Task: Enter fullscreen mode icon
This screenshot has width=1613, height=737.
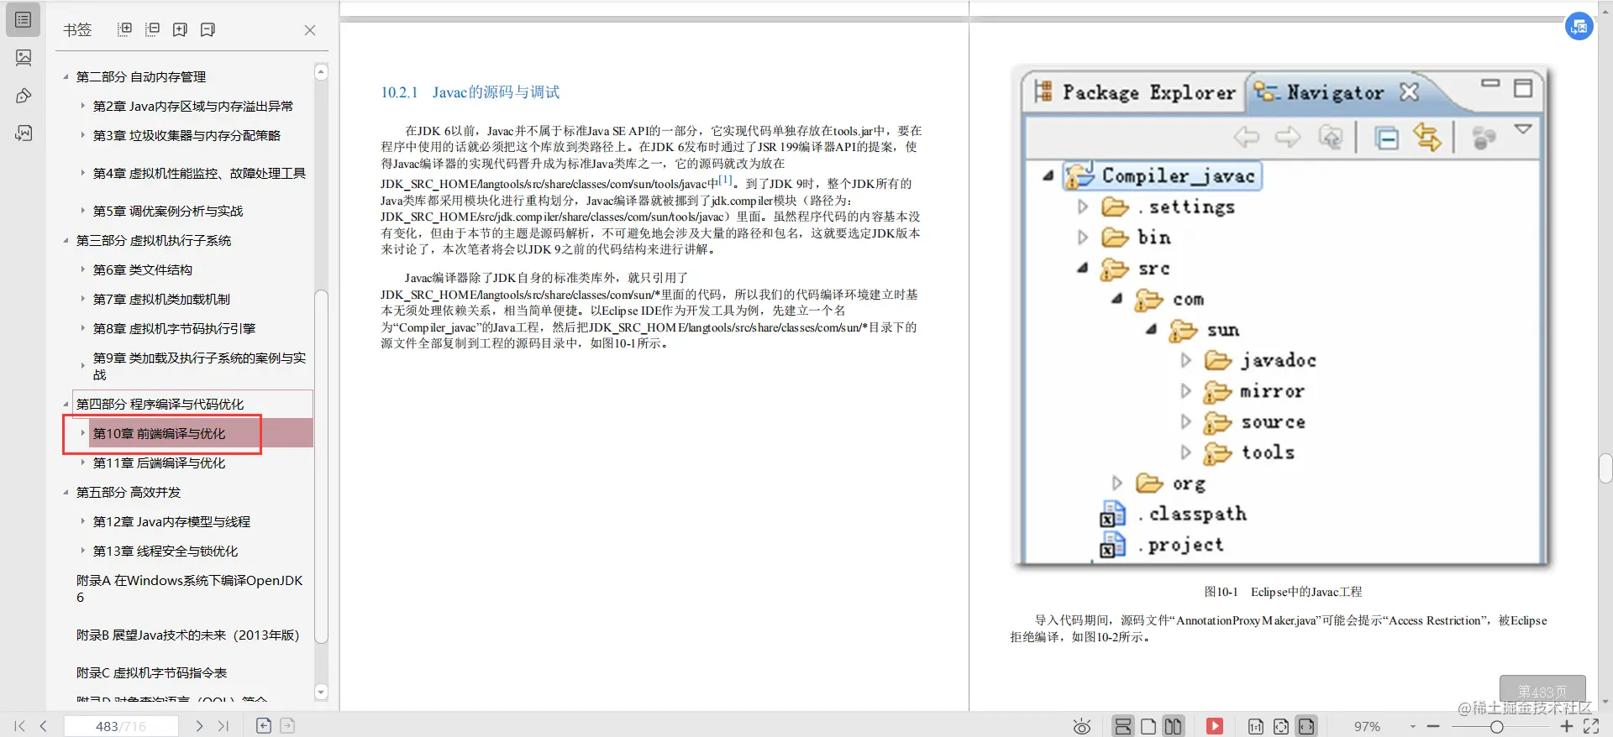Action: coord(1591,726)
